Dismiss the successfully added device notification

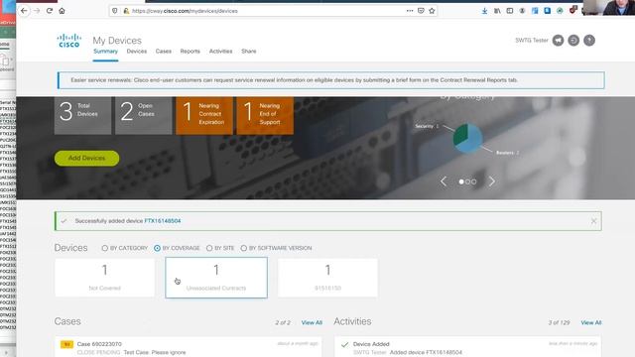pos(593,221)
